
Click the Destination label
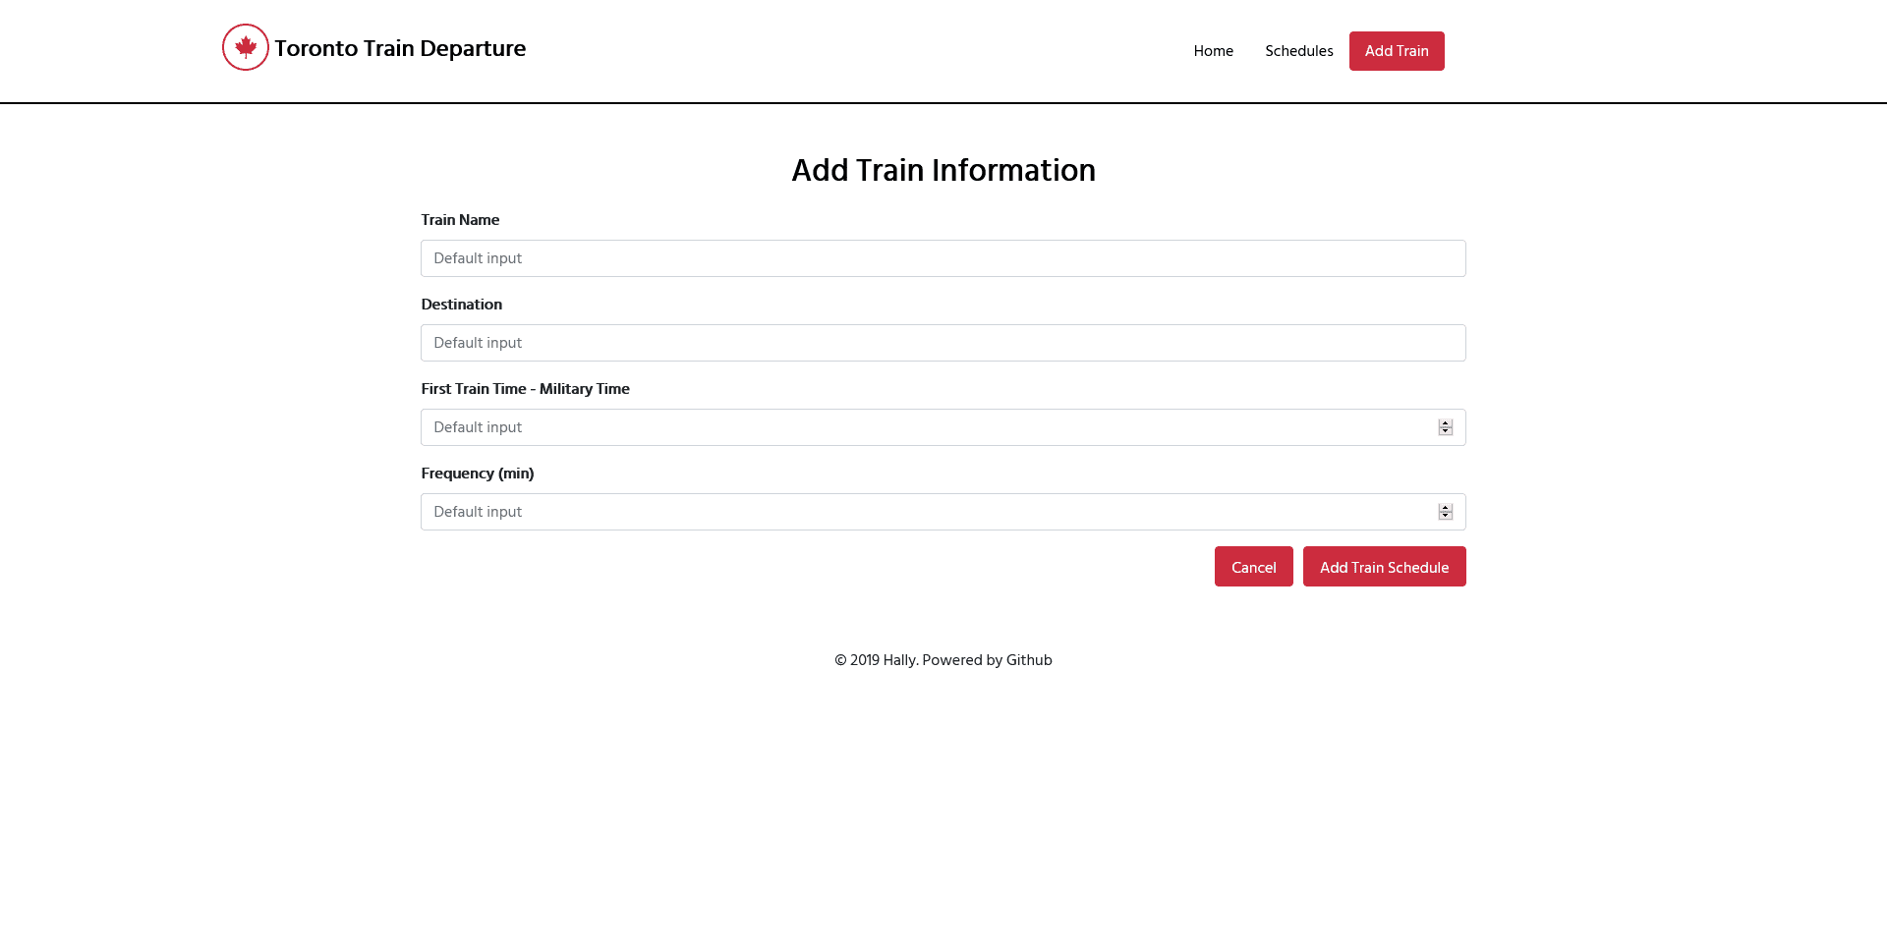coord(461,305)
